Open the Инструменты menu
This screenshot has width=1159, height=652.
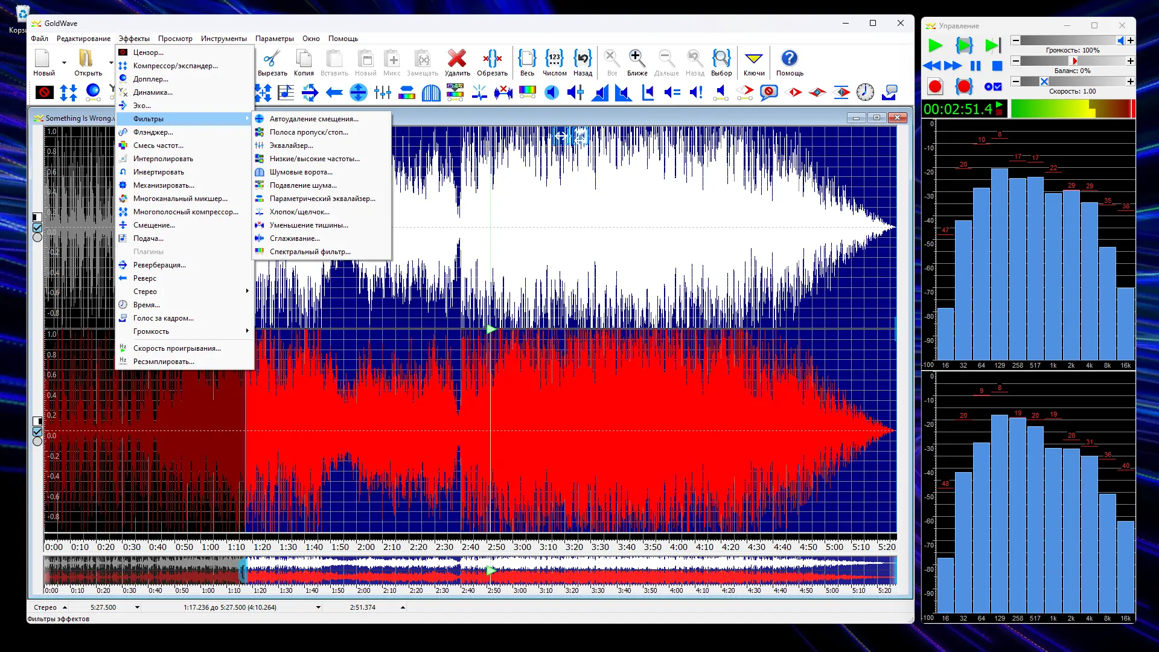tap(223, 39)
